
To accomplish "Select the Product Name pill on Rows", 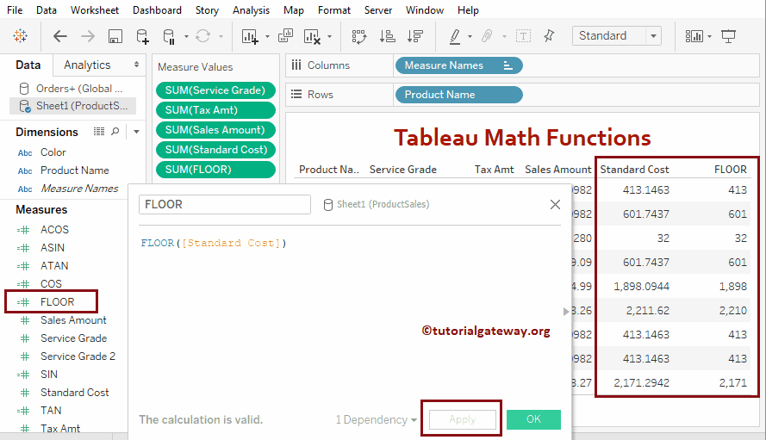I will pos(458,95).
